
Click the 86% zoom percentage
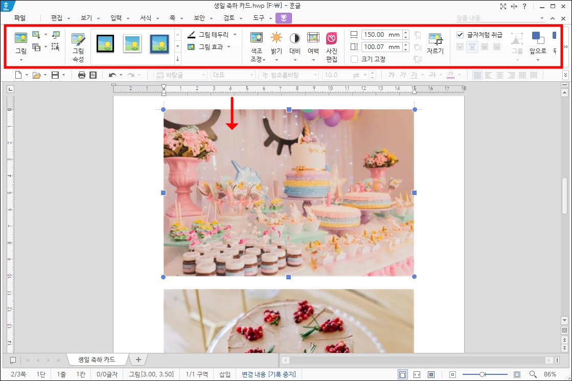pos(550,374)
